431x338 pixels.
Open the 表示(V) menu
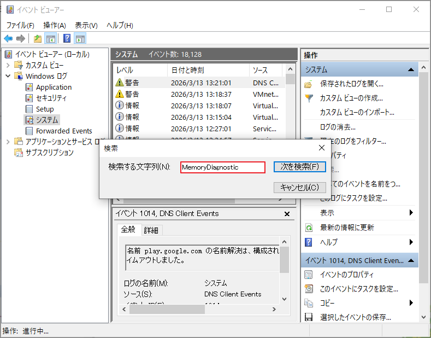86,25
